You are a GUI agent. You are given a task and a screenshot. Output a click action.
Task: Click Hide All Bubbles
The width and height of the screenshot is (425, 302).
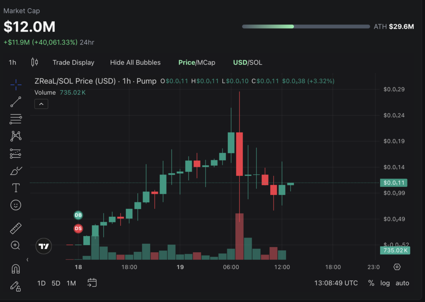[135, 62]
